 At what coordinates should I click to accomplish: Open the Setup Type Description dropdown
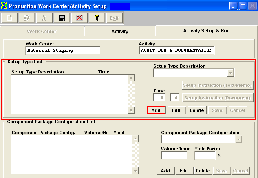230,73
